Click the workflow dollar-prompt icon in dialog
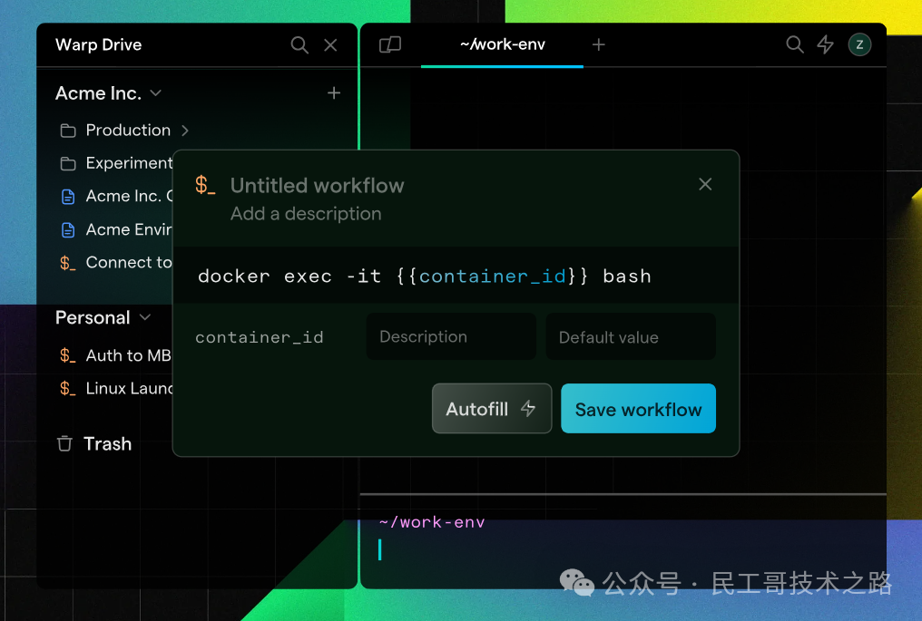The image size is (922, 621). [x=205, y=185]
